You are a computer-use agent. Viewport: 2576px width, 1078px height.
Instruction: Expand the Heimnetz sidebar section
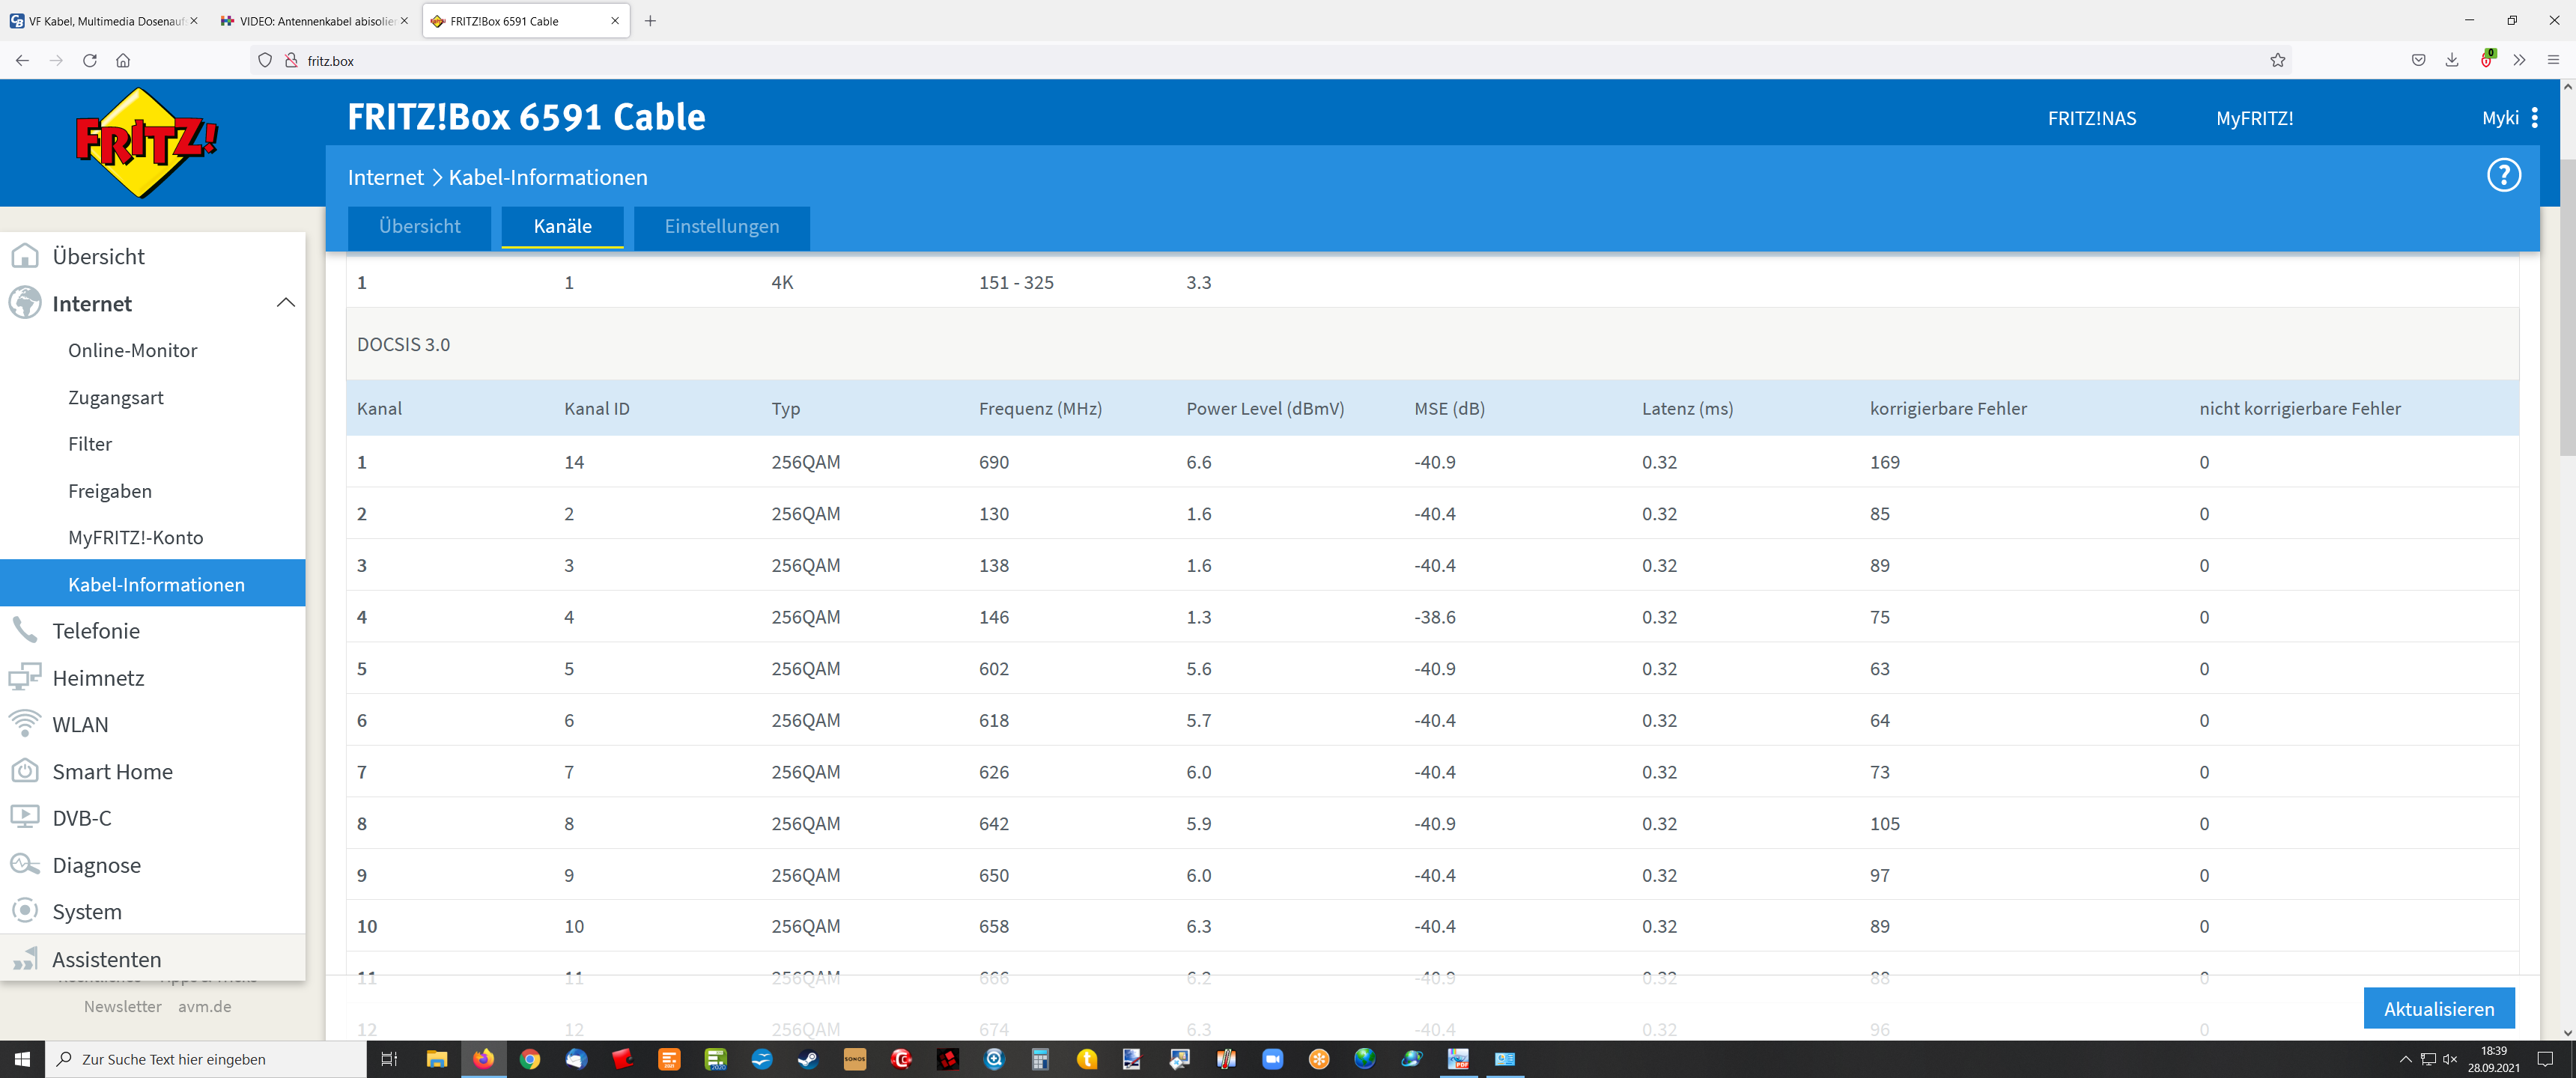point(98,678)
